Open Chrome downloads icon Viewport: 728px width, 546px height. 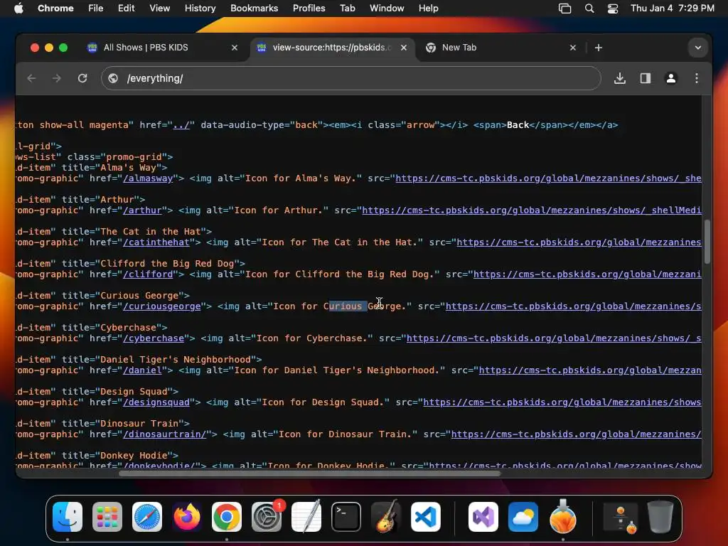click(620, 78)
